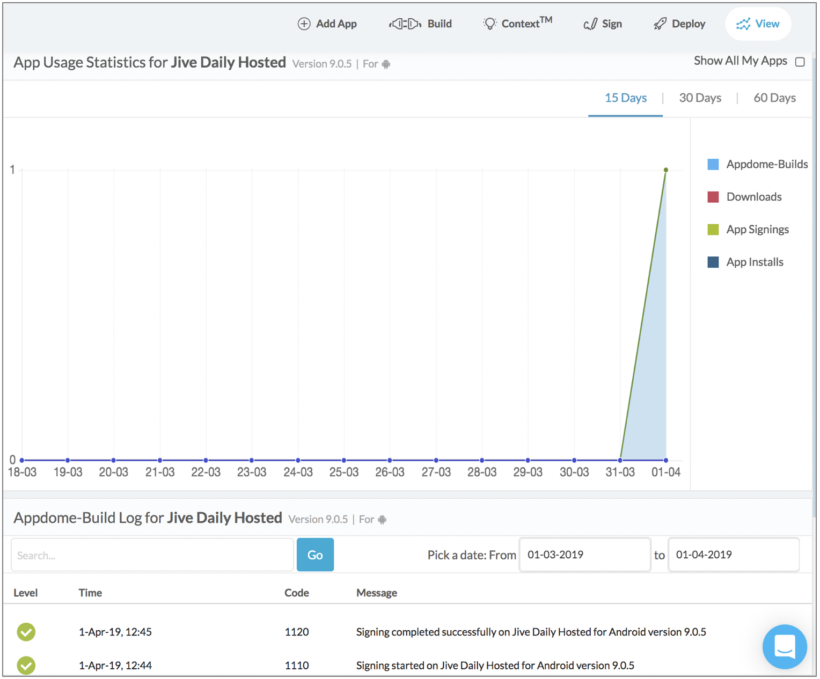Click Android icon in Appdome-Build Log header

click(x=382, y=520)
